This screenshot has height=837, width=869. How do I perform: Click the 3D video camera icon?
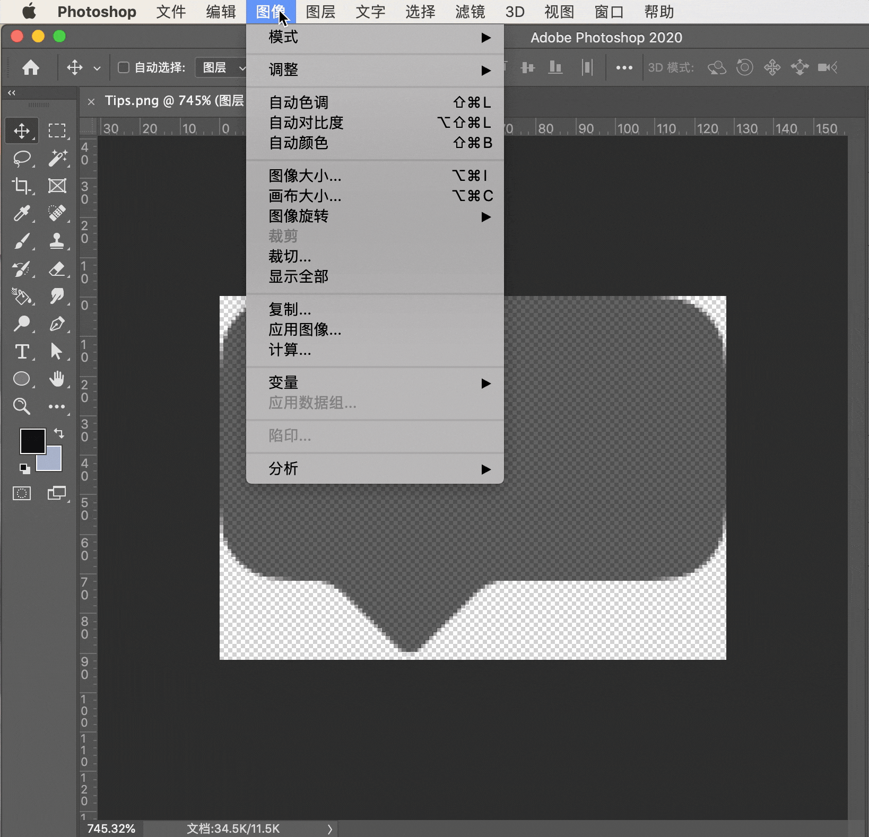pyautogui.click(x=828, y=67)
